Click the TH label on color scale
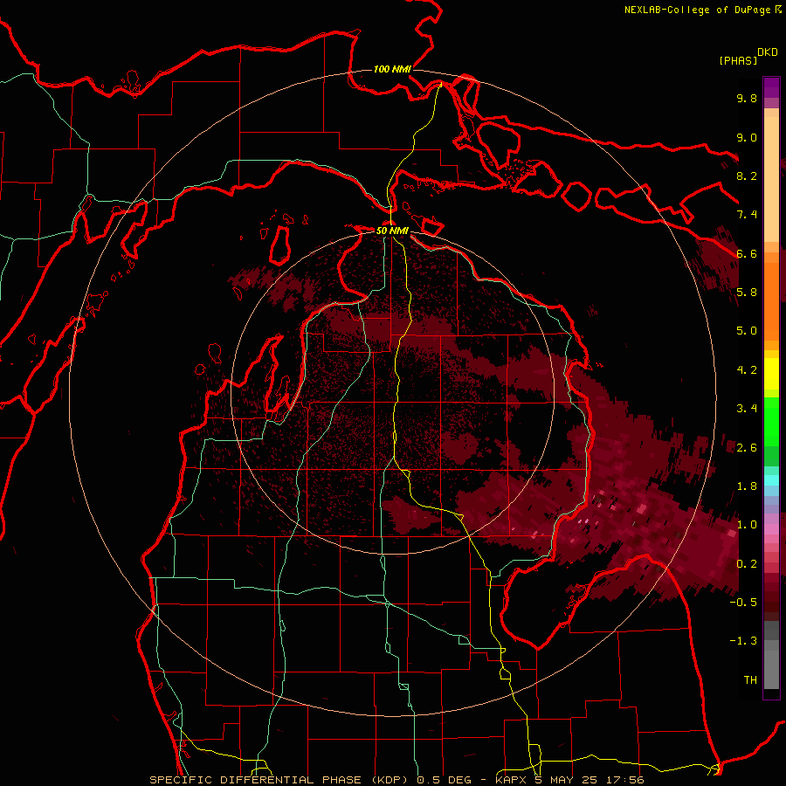 [x=750, y=680]
